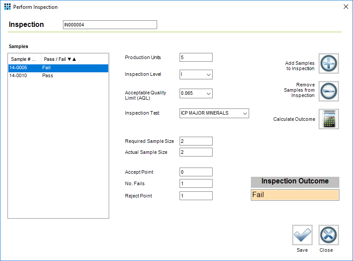Image resolution: width=353 pixels, height=261 pixels.
Task: Click the Reject Point field
Action: tap(196, 196)
